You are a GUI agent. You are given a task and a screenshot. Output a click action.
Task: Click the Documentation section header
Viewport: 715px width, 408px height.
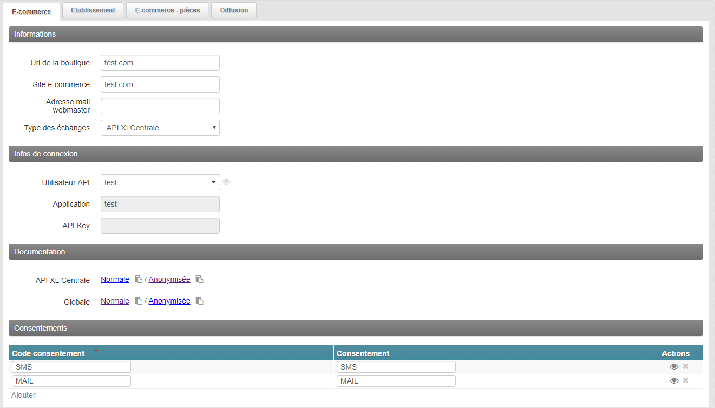(x=356, y=252)
